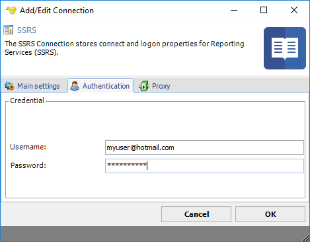310x242 pixels.
Task: Select the Authentication tab
Action: tap(100, 86)
